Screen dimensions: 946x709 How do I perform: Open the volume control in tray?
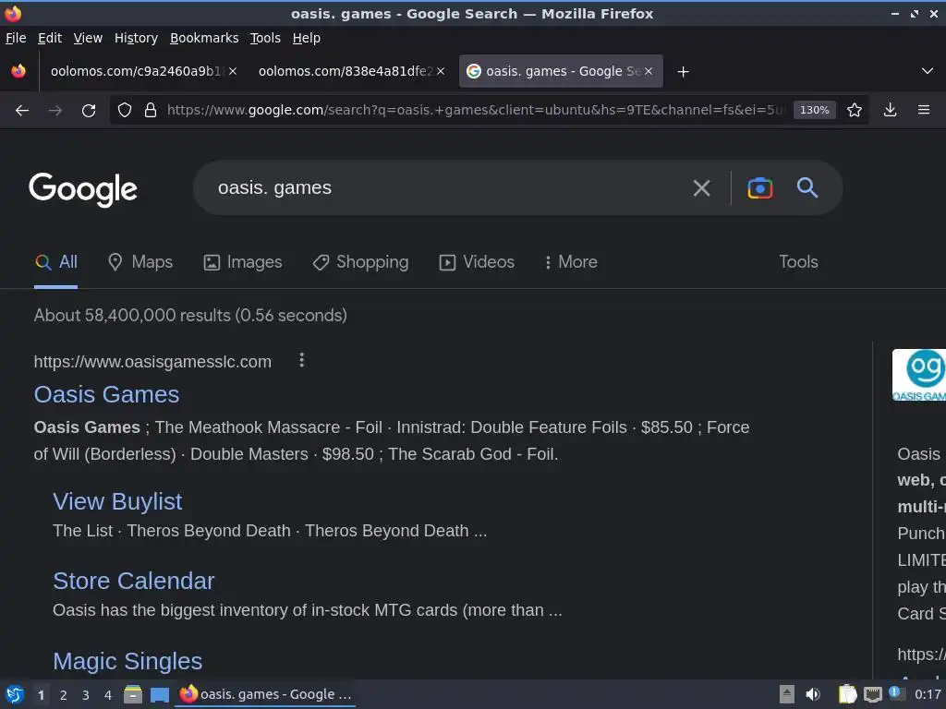click(813, 694)
